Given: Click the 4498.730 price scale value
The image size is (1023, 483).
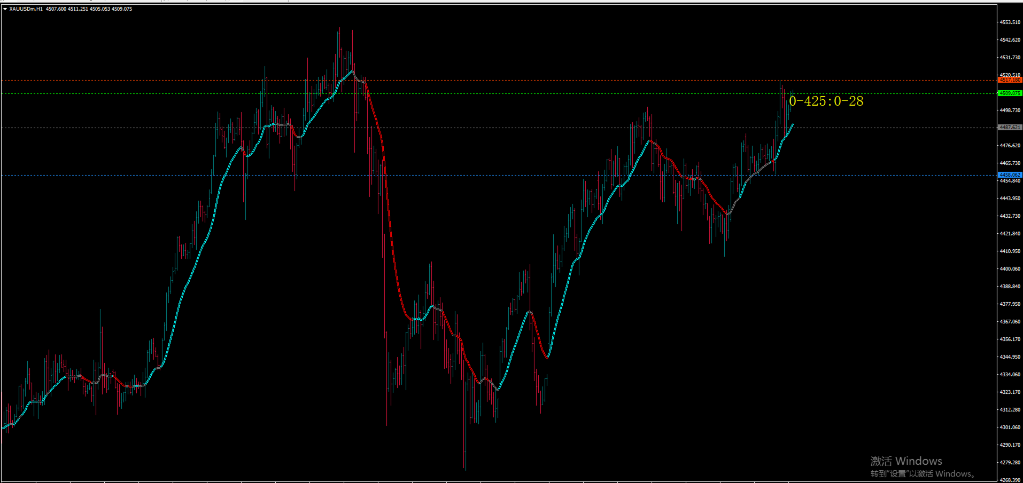Looking at the screenshot, I should coord(1010,110).
